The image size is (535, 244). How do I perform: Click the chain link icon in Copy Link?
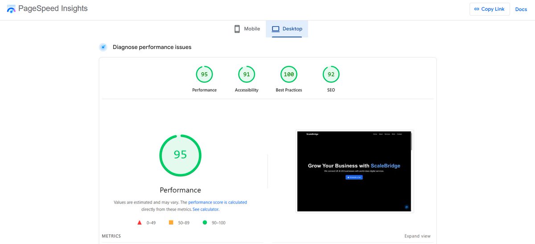[x=477, y=9]
